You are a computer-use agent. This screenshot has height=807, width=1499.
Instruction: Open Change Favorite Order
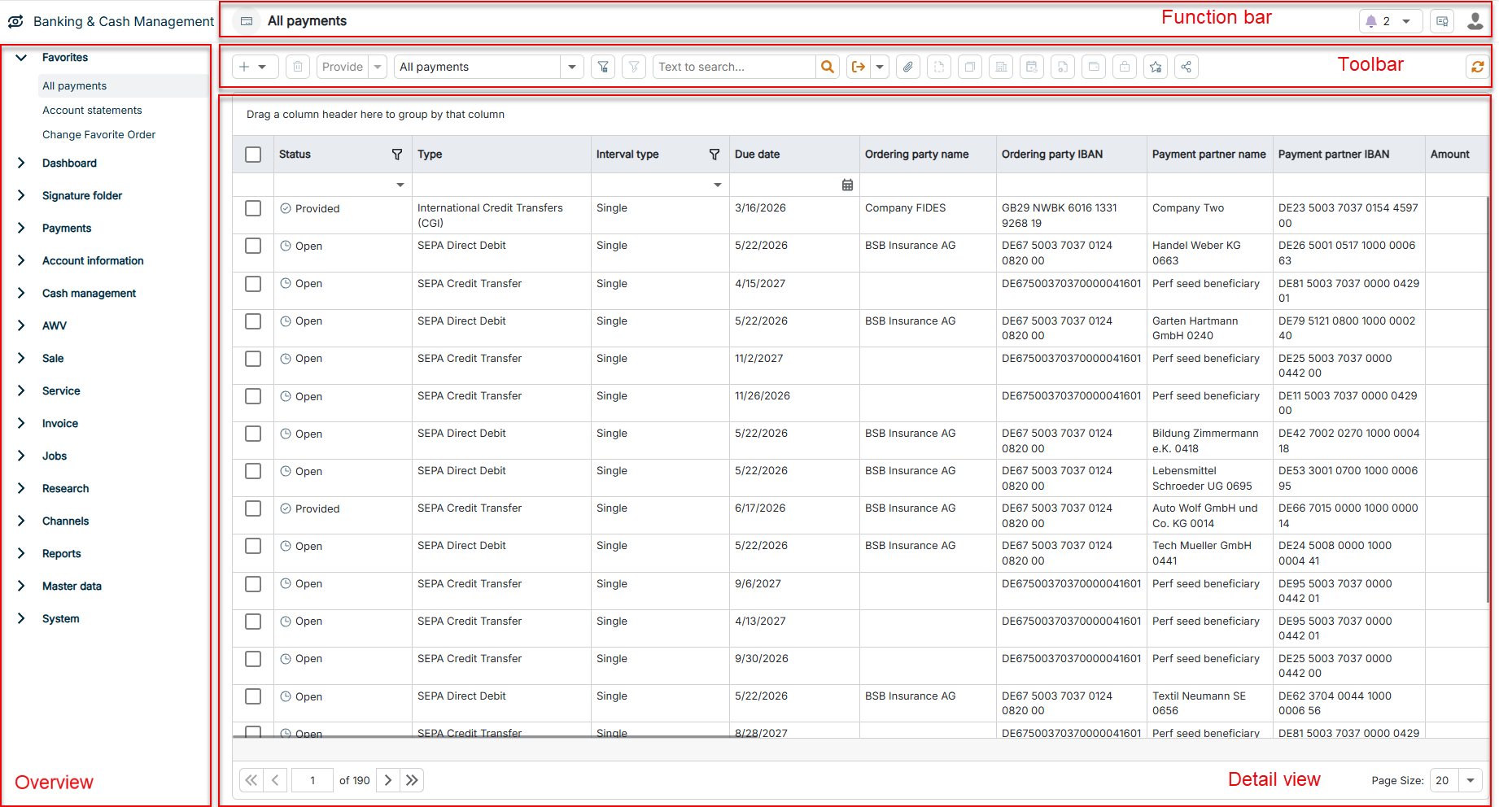point(98,134)
